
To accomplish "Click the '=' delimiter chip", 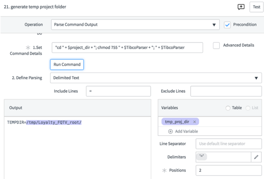I will [201, 157].
